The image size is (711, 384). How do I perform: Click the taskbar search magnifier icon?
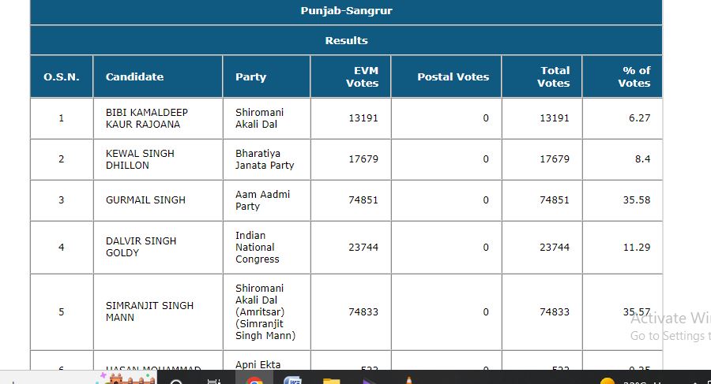(x=176, y=379)
